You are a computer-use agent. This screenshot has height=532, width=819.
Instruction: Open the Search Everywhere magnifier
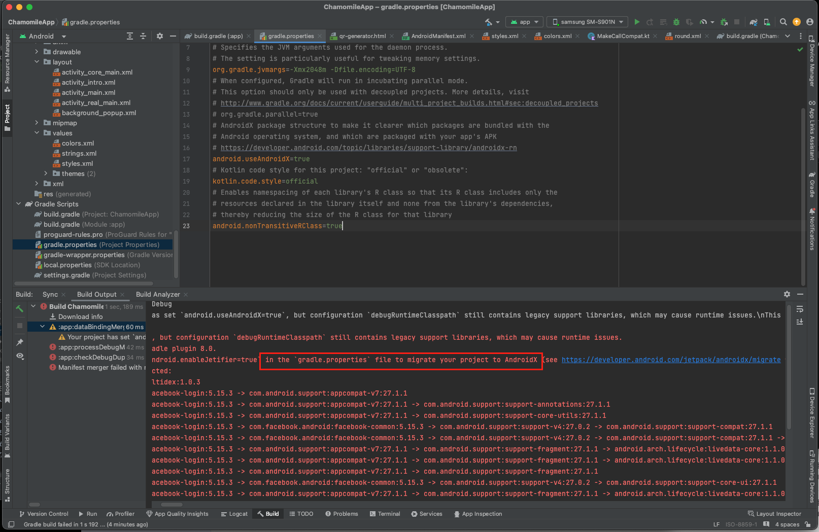pyautogui.click(x=783, y=22)
